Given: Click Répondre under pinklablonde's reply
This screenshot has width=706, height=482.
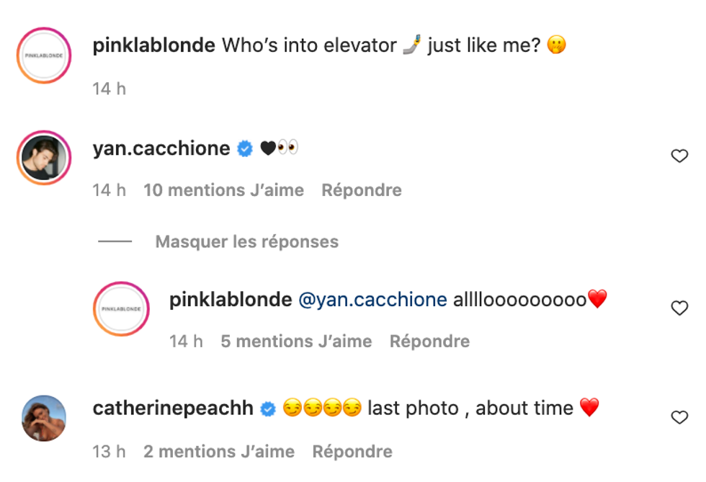Looking at the screenshot, I should coord(429,342).
